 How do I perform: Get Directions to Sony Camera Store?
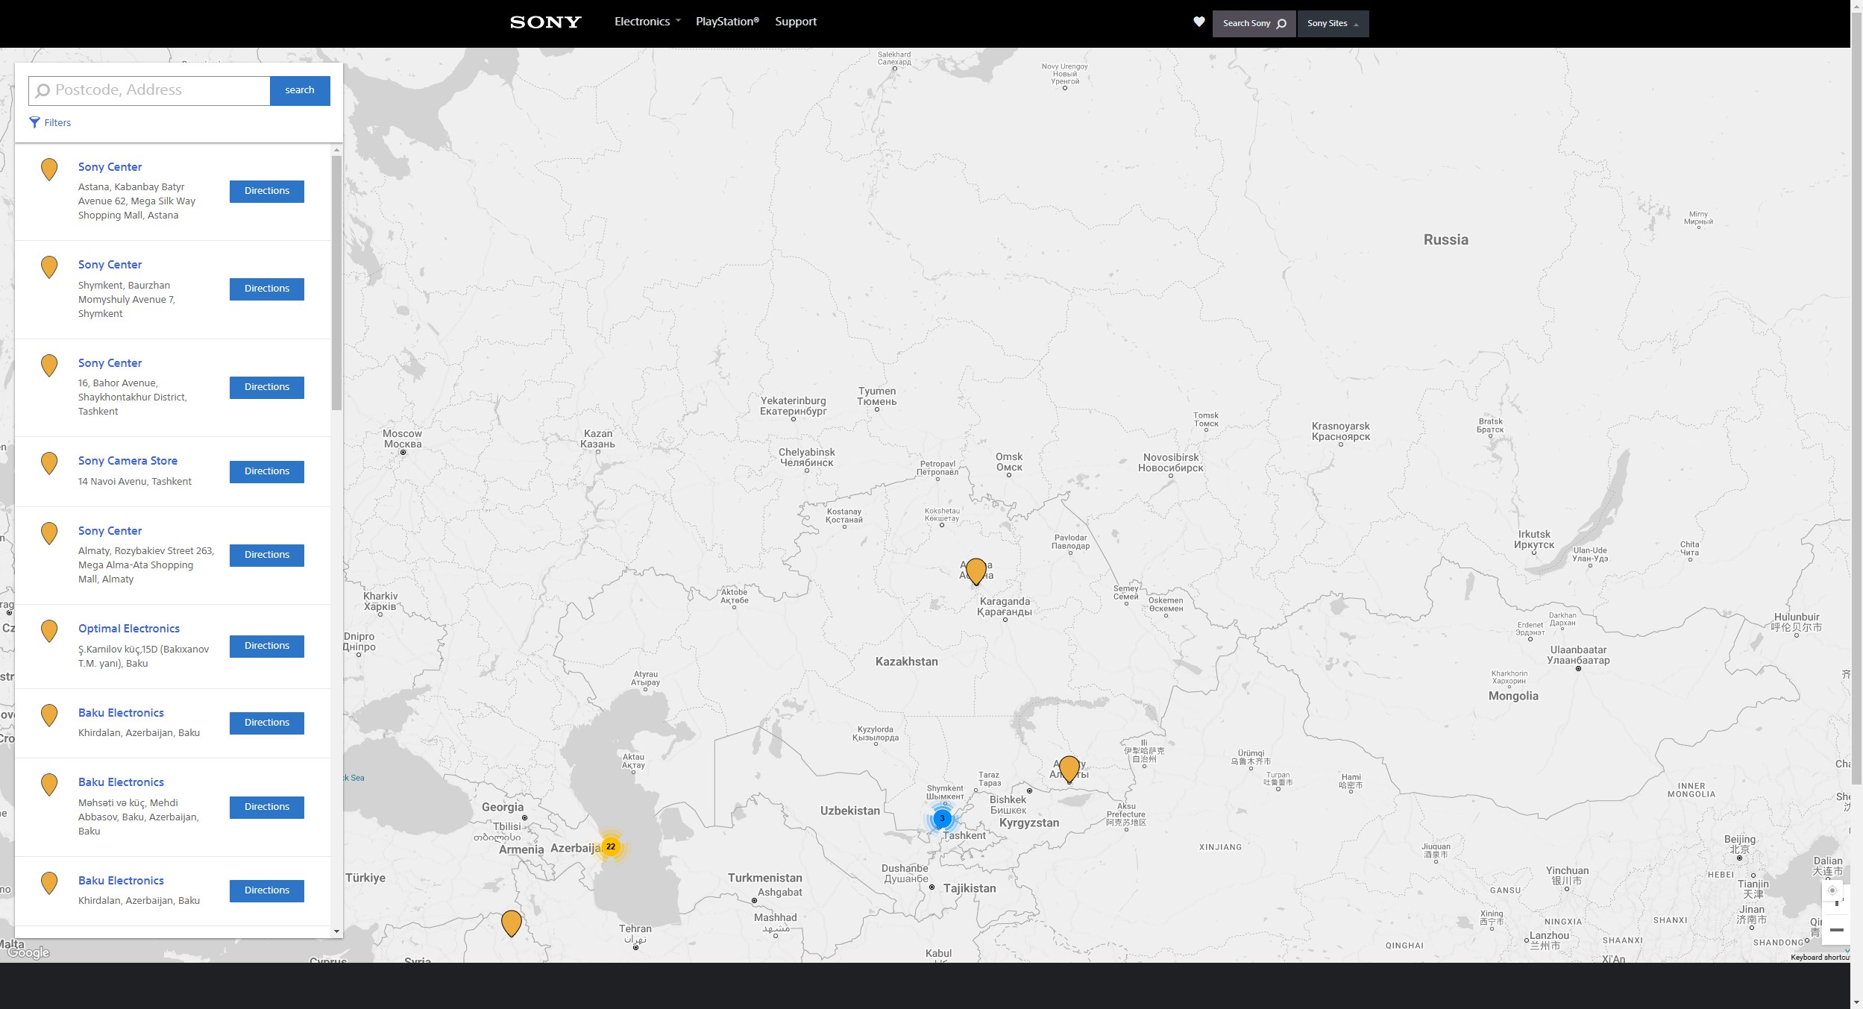pyautogui.click(x=266, y=471)
